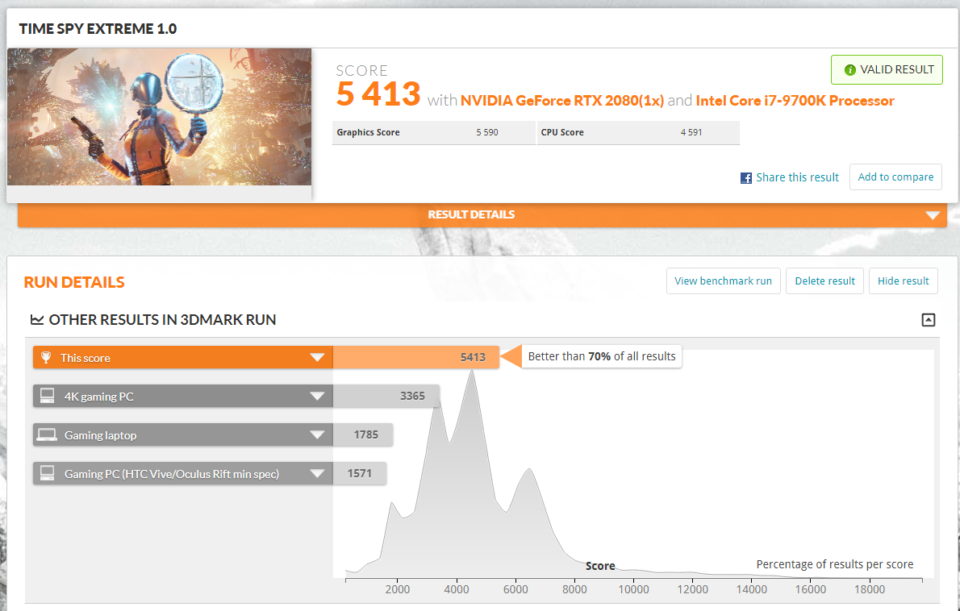Click the 5413 value on This score bar

tap(473, 357)
